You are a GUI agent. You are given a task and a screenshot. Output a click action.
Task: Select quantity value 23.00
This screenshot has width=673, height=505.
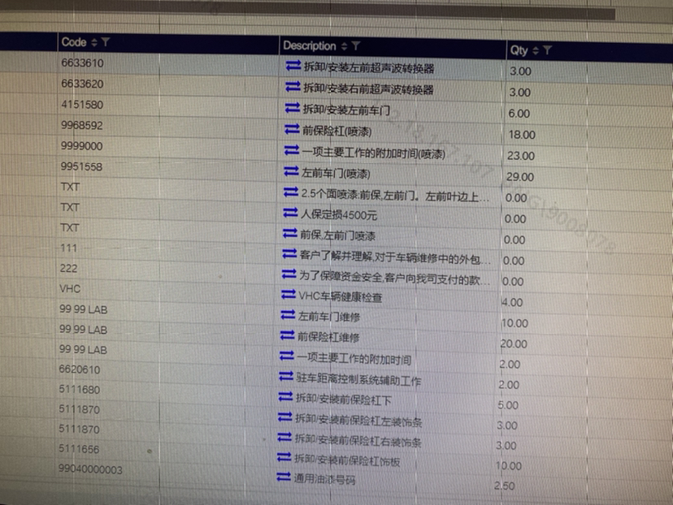tap(521, 156)
